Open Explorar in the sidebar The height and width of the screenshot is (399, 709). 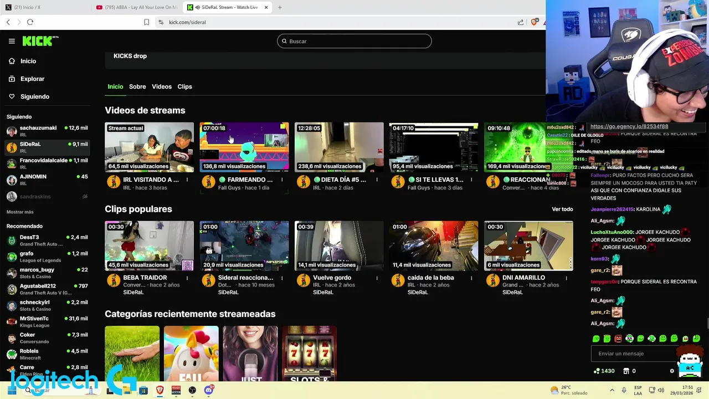point(32,79)
